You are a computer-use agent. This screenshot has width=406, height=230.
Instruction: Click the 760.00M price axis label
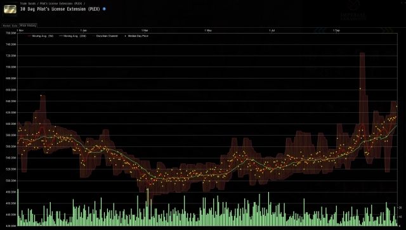coord(11,33)
